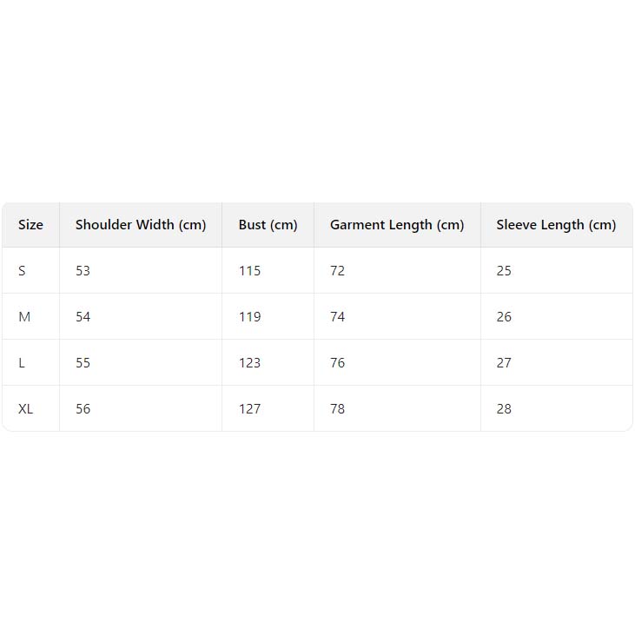635x635 pixels.
Task: Select sleeve length value 25
Action: pos(504,271)
